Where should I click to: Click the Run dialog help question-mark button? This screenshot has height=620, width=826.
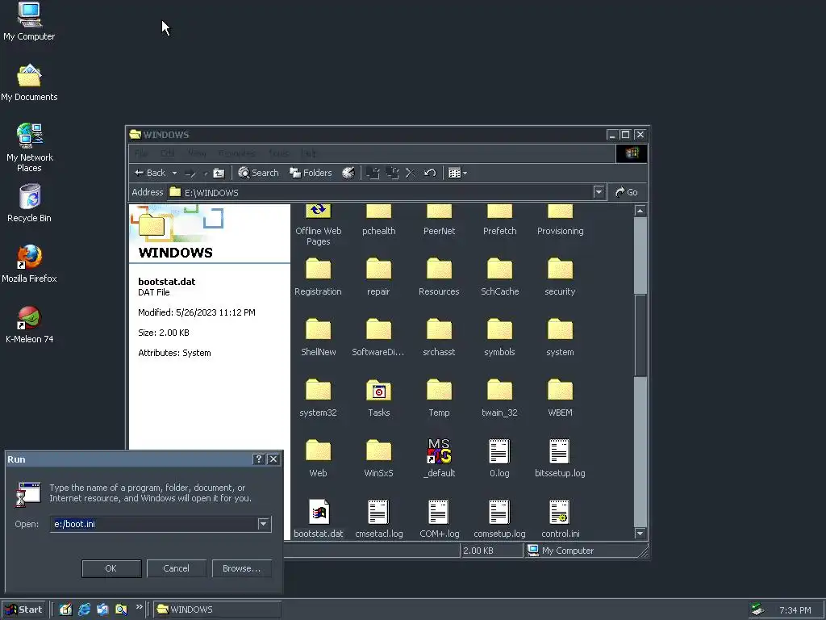pos(258,459)
